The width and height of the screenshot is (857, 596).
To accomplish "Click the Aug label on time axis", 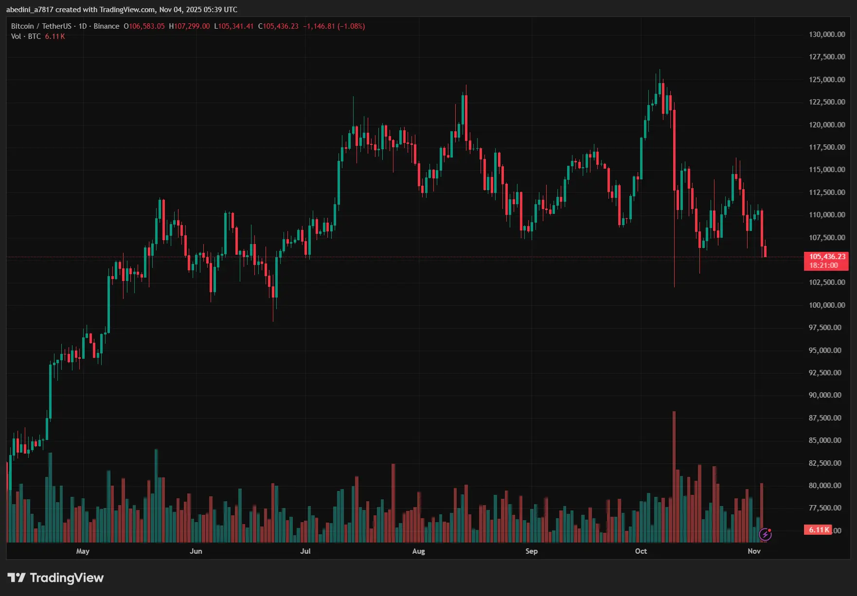I will pos(418,551).
